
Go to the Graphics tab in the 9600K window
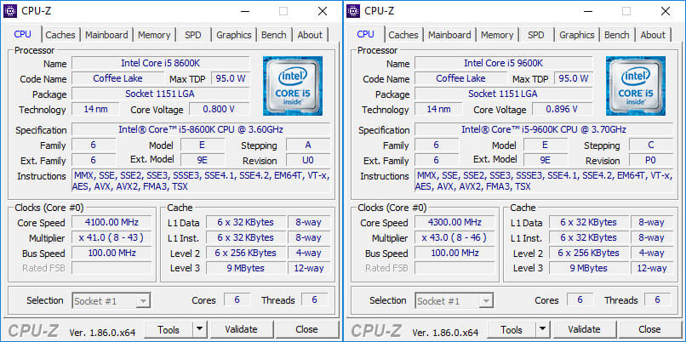pyautogui.click(x=576, y=35)
